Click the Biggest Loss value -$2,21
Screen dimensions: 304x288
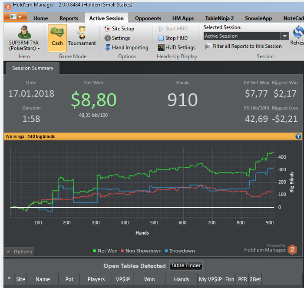click(285, 119)
